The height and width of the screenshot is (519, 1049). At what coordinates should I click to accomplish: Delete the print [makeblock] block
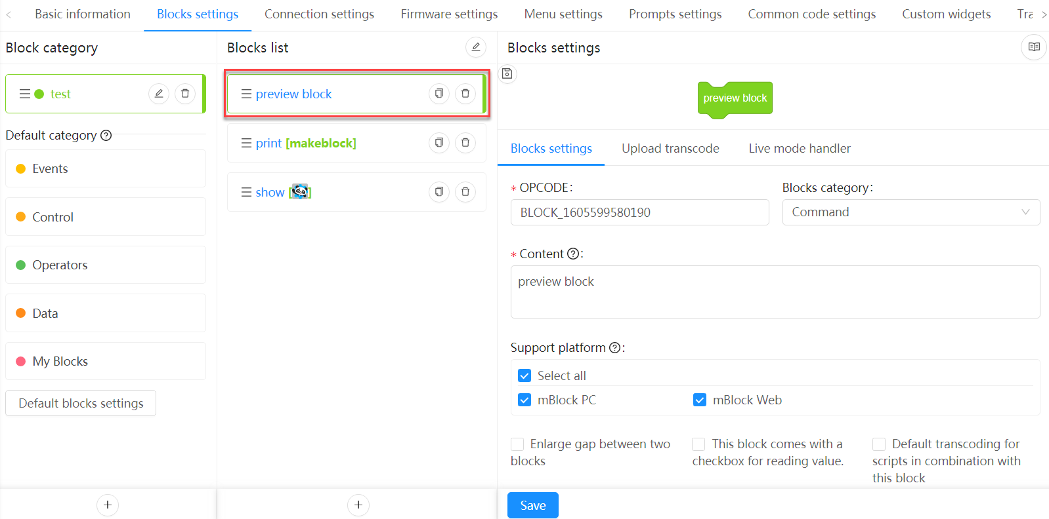pyautogui.click(x=465, y=143)
